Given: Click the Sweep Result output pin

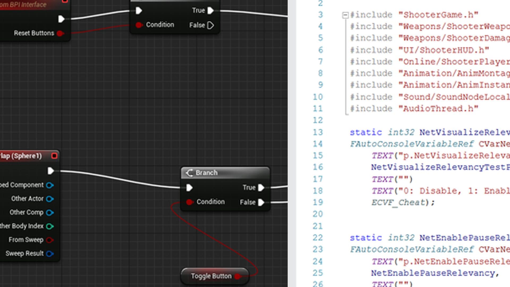Looking at the screenshot, I should click(x=50, y=254).
